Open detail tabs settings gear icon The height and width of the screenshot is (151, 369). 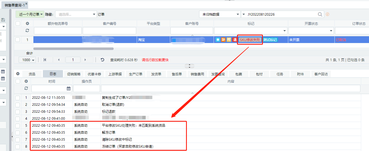coord(18,74)
